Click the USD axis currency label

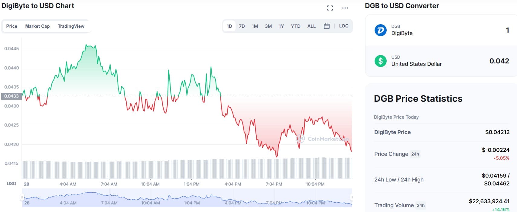[x=11, y=184]
